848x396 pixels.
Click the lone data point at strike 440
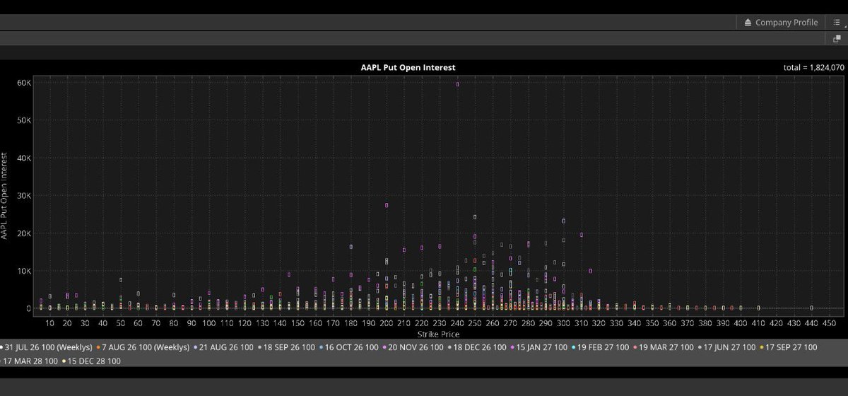tap(811, 308)
